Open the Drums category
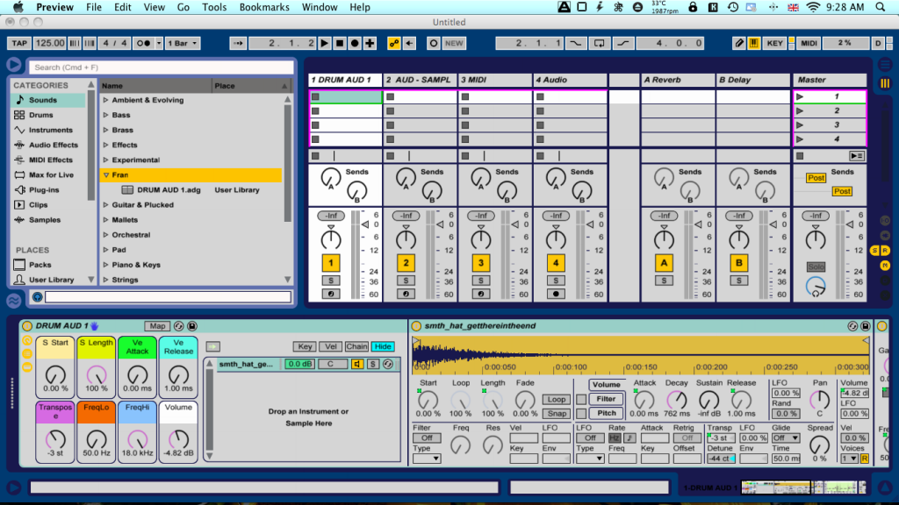Screen dimensions: 899x505 [x=40, y=115]
